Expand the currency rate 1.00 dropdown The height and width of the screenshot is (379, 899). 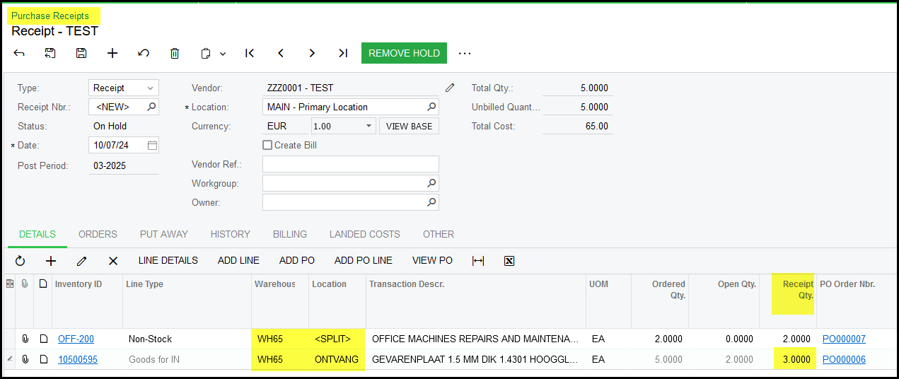[x=369, y=126]
